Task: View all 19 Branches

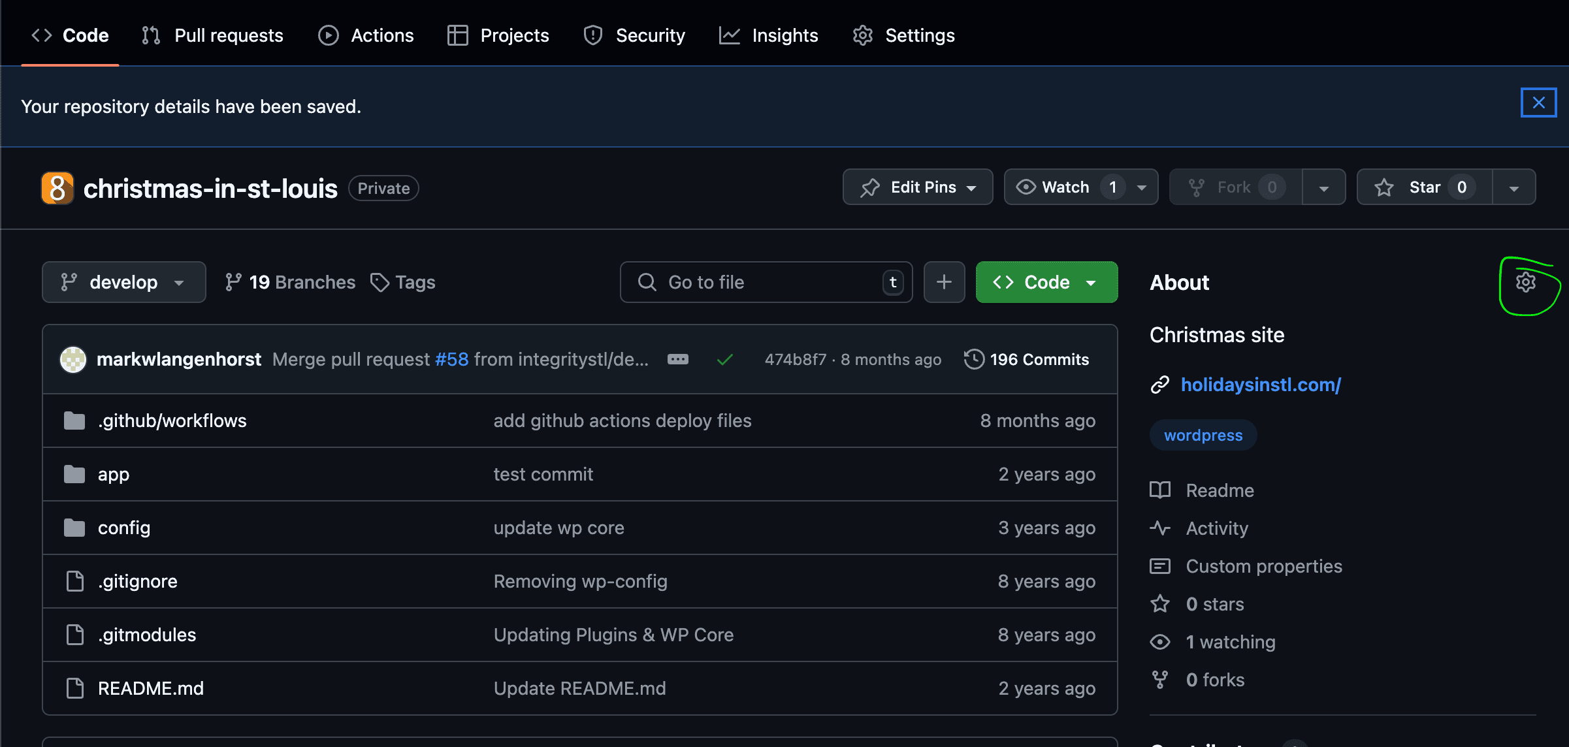Action: [x=289, y=282]
